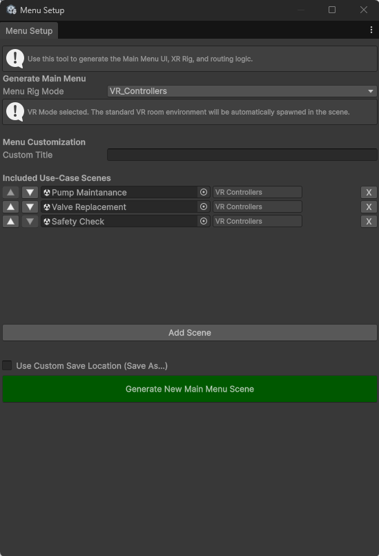Remove Pump Maintanance scene with X button

coord(369,192)
